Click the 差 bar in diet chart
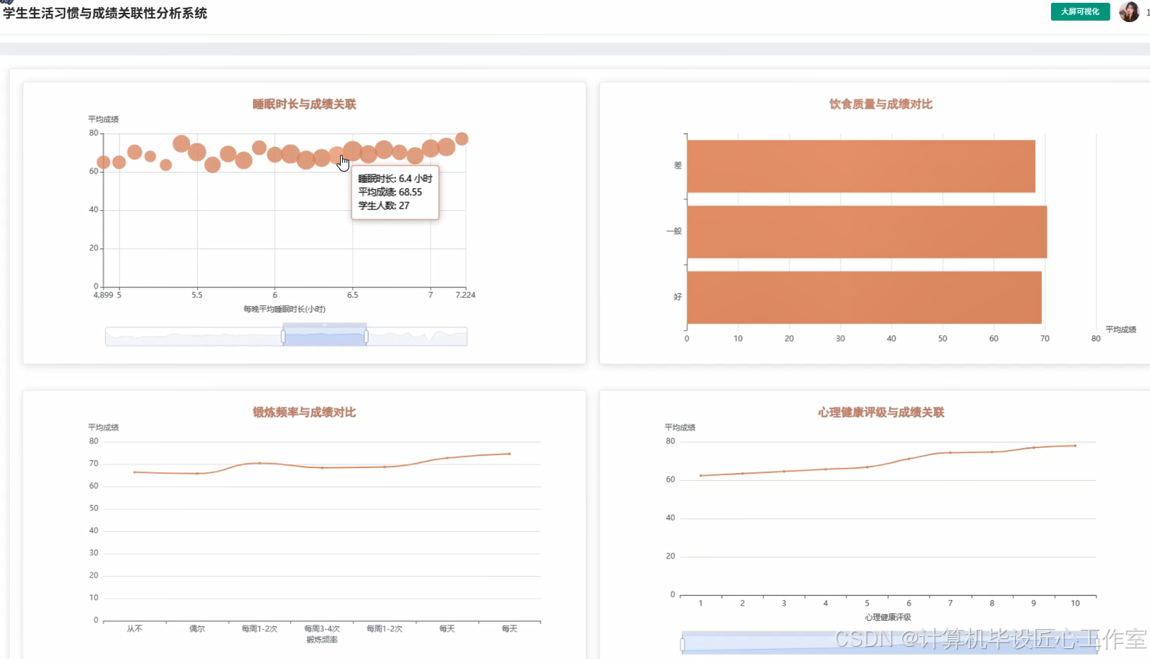 pos(861,166)
